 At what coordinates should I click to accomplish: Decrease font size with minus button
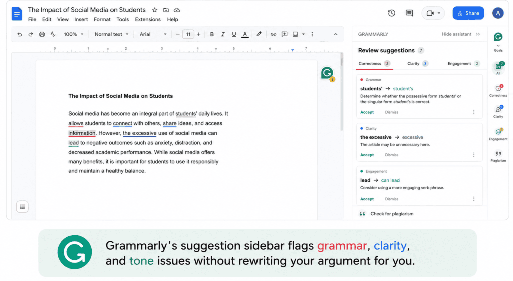178,34
